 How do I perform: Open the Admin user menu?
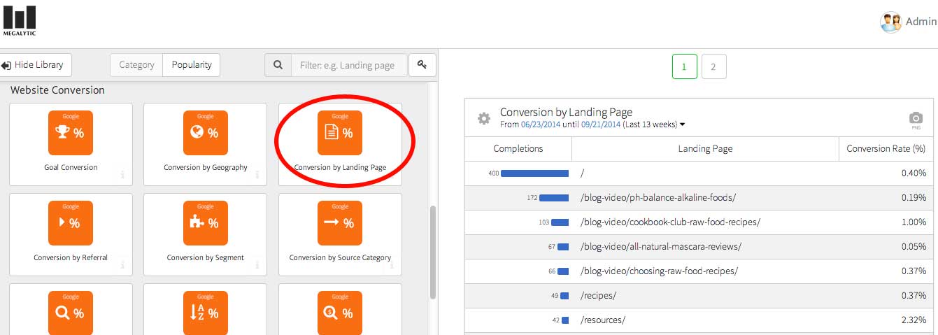pyautogui.click(x=908, y=22)
